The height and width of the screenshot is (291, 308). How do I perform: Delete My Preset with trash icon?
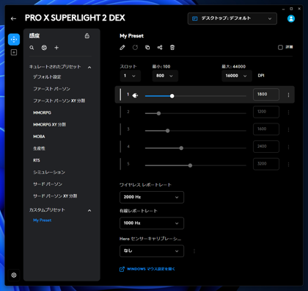point(172,48)
